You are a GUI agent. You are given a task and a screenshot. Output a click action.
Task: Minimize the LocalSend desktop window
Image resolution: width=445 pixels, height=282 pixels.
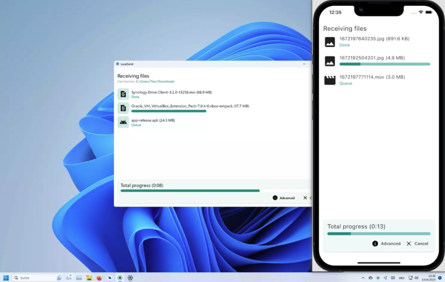pyautogui.click(x=304, y=64)
